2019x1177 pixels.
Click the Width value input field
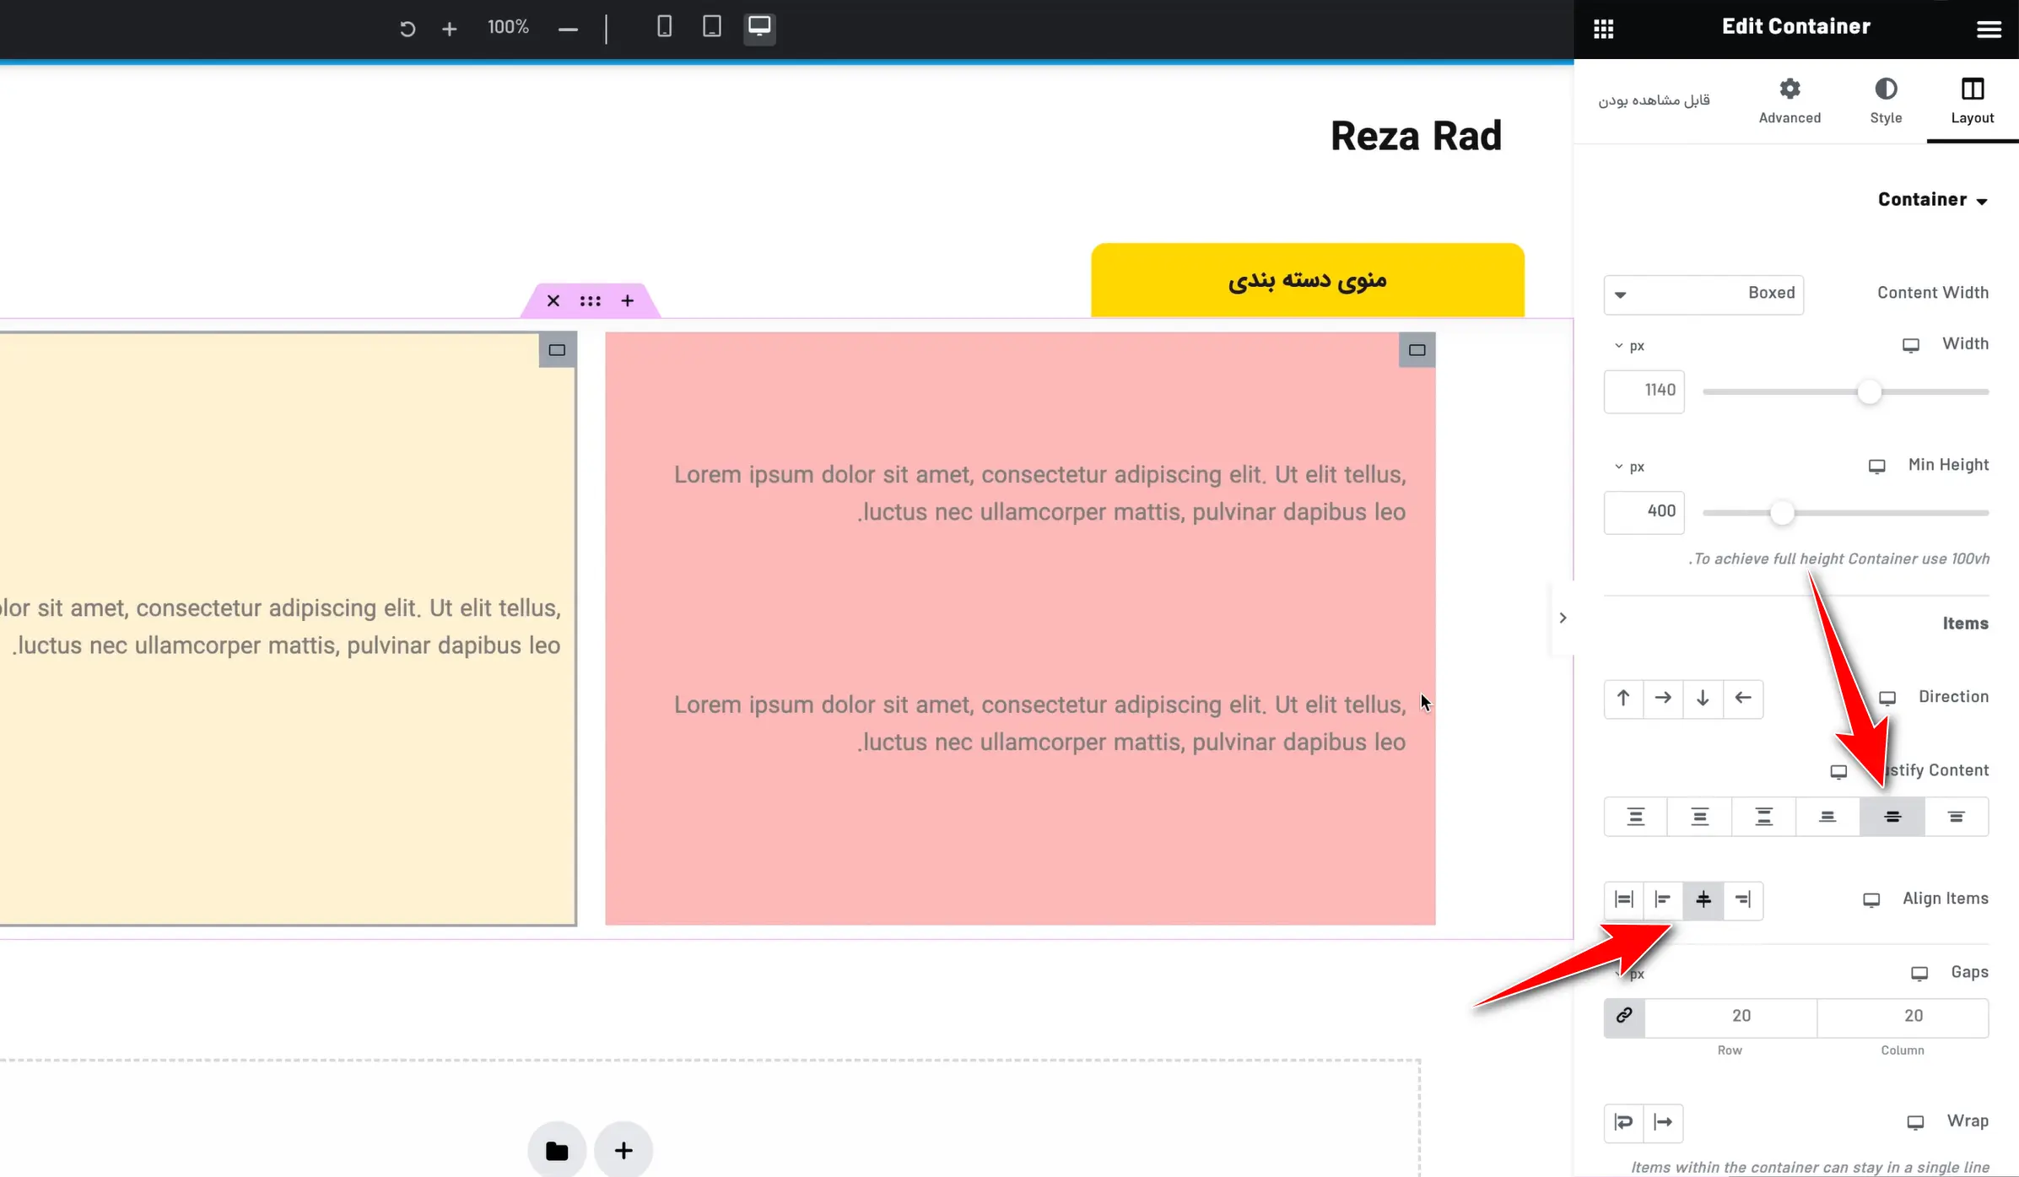click(1644, 391)
